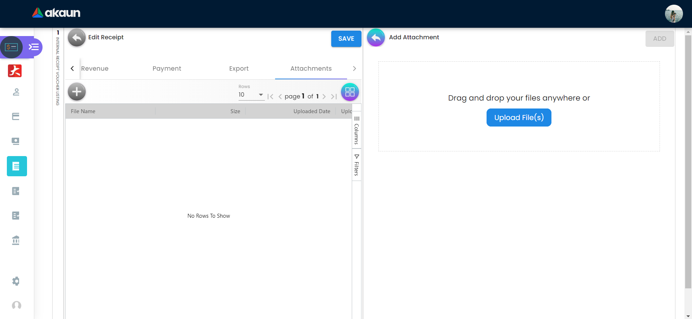The image size is (692, 319).
Task: Click the disabled ADD button
Action: tap(660, 39)
